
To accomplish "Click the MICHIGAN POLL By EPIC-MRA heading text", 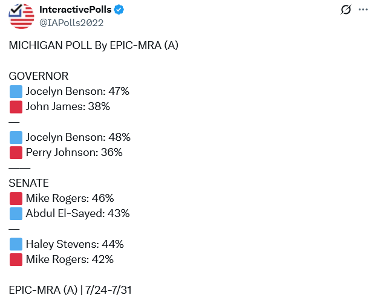I will pos(93,45).
